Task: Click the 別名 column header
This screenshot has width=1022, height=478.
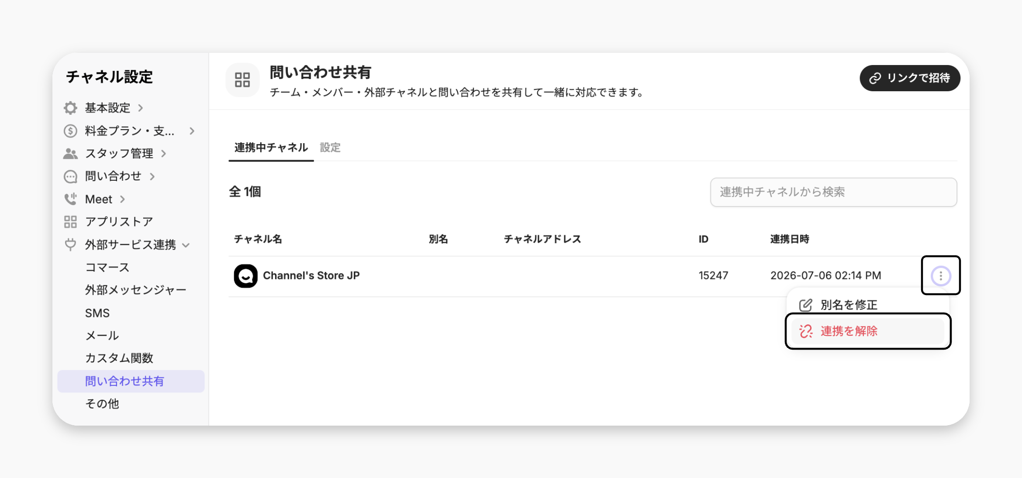Action: pyautogui.click(x=438, y=239)
